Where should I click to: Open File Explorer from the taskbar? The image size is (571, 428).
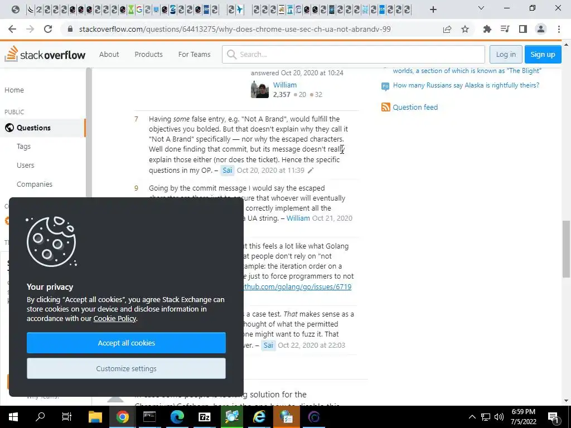[95, 417]
